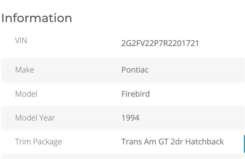Image resolution: width=245 pixels, height=159 pixels.
Task: Click the Trim Package field label
Action: (x=38, y=142)
